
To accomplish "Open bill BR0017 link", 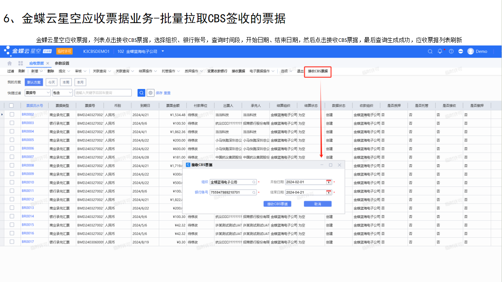I will (x=28, y=242).
